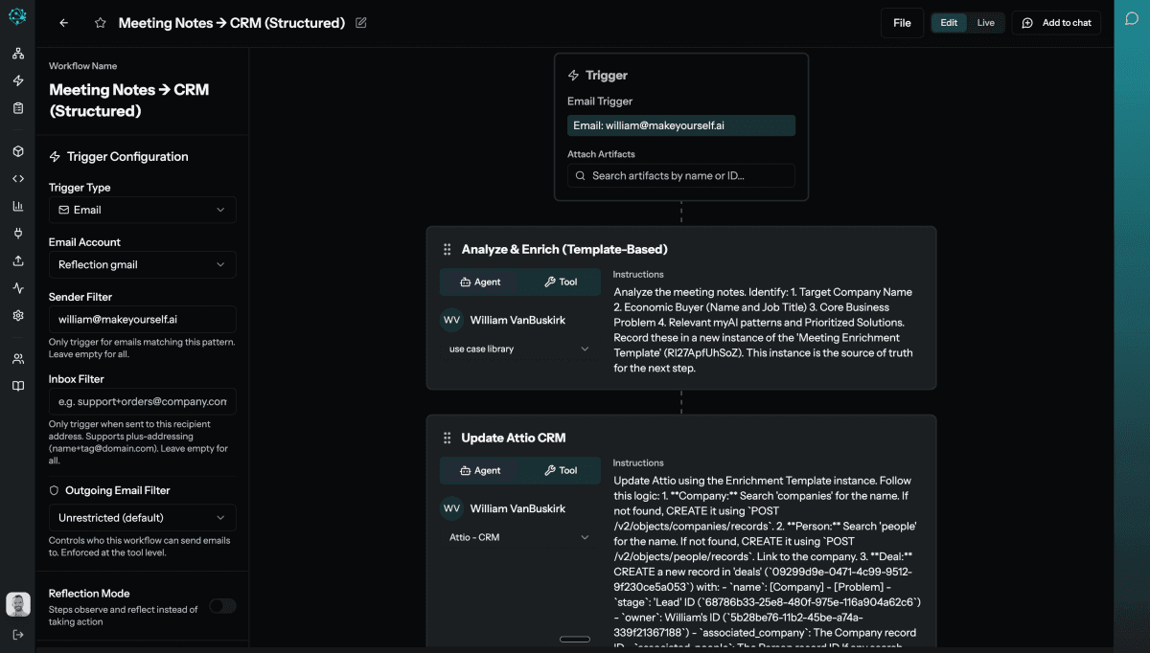The width and height of the screenshot is (1150, 653).
Task: Expand the Email Account dropdown showing Reflection gmail
Action: (142, 264)
